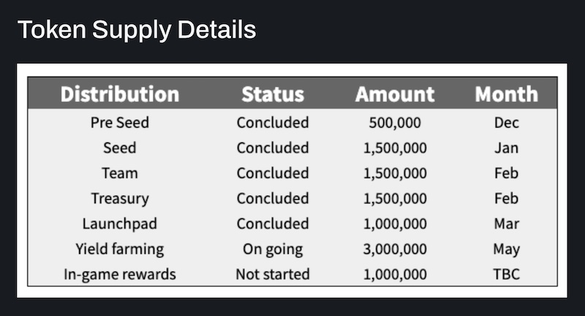Click the Pre Seed row label
This screenshot has width=585, height=316.
(120, 123)
